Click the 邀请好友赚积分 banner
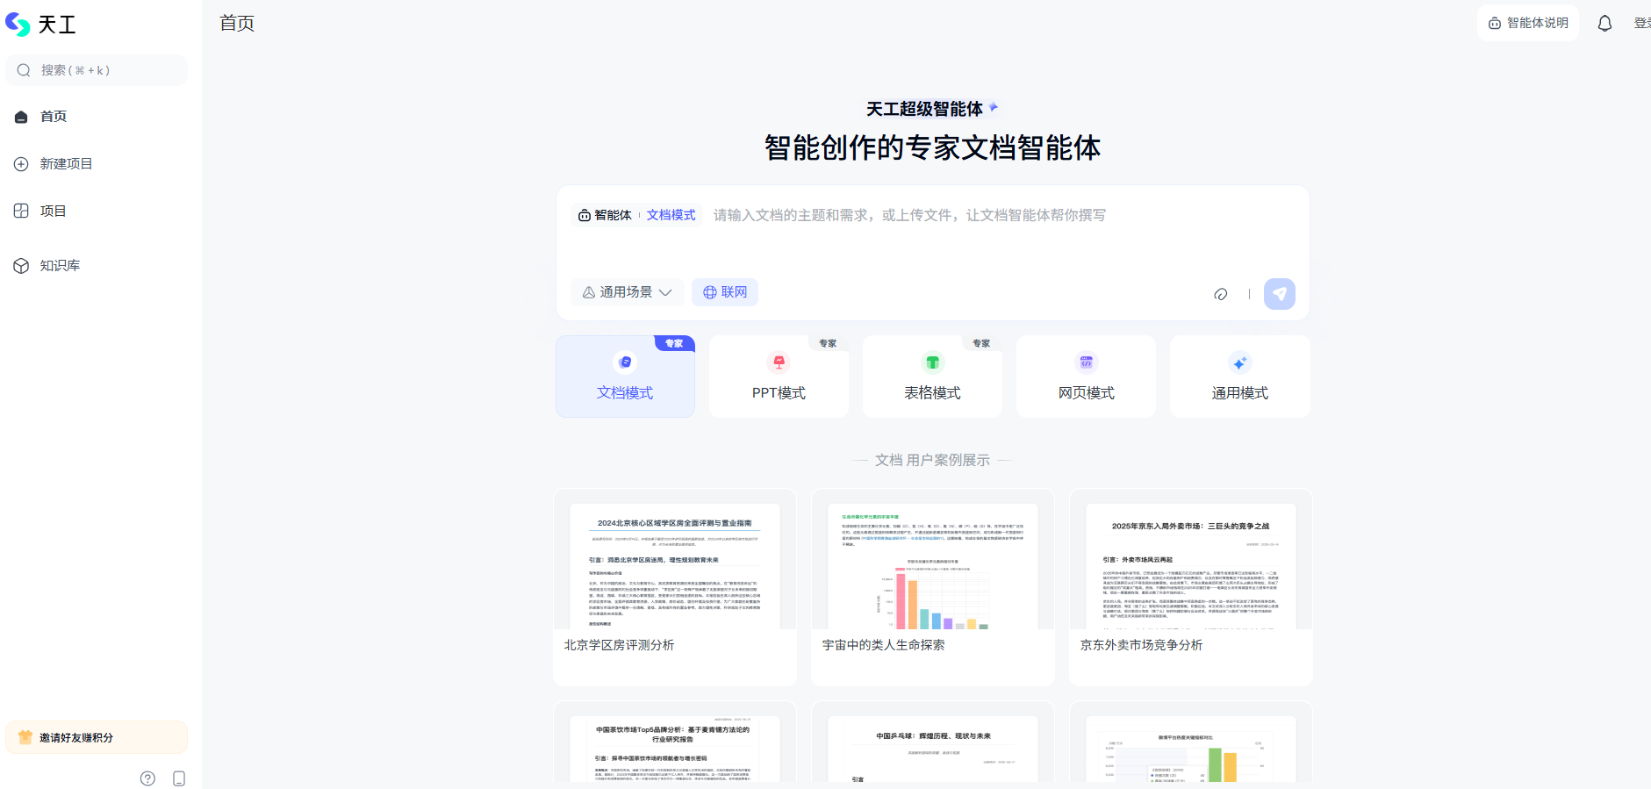This screenshot has width=1651, height=789. tap(97, 737)
